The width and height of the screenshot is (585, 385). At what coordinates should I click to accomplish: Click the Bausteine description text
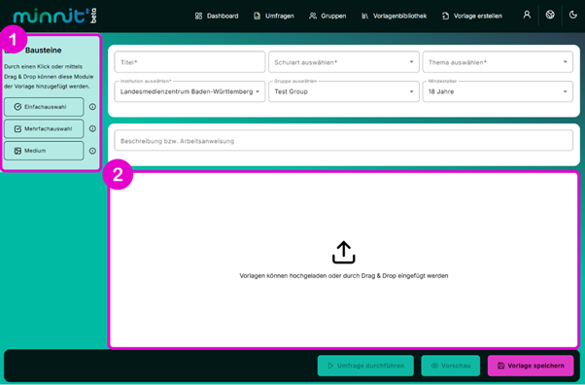point(49,77)
